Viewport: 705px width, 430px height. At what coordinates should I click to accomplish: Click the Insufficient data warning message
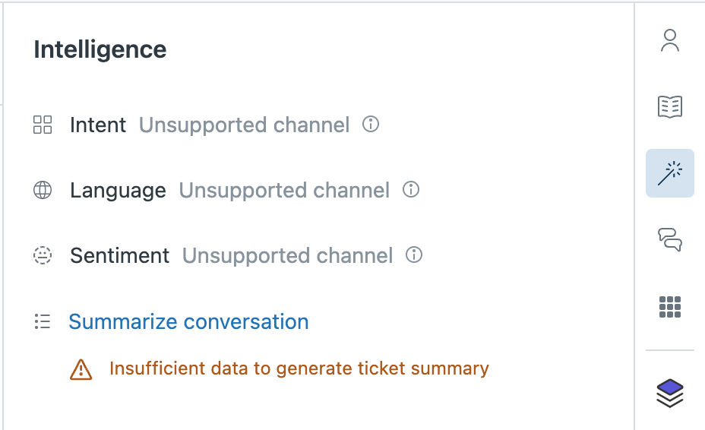[299, 369]
